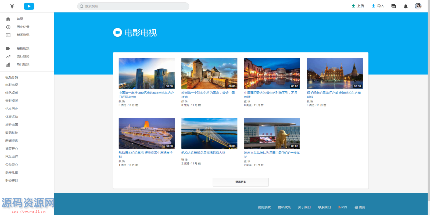Viewport: 430px width, 215px height.
Task: Select the 体育运动 category
Action: coord(12,117)
